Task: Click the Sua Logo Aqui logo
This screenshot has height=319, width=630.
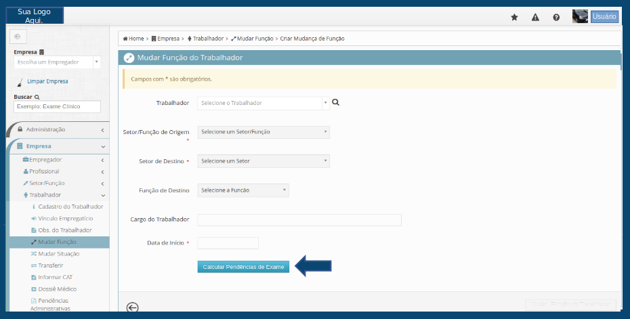Action: [35, 16]
